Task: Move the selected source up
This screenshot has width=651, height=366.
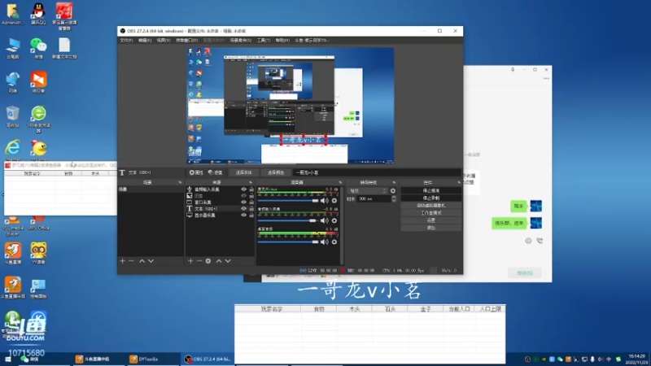Action: pos(219,261)
